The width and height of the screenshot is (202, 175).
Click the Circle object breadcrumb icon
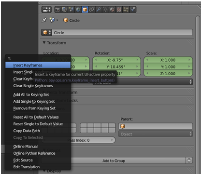tap(66, 20)
